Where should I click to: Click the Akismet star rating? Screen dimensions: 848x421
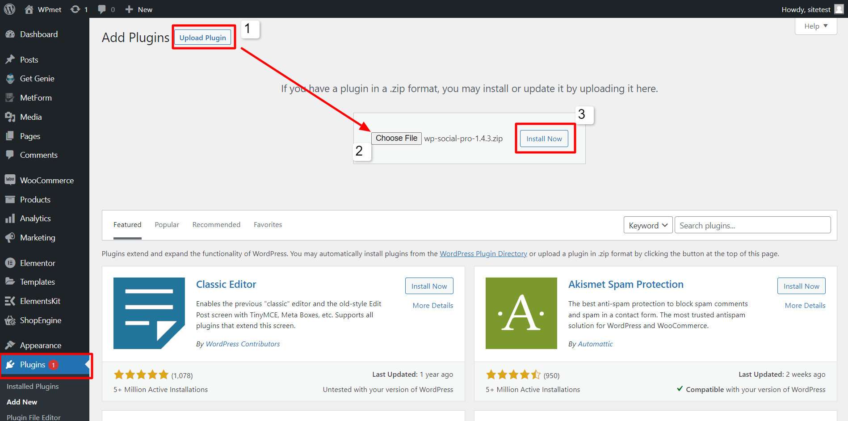point(513,375)
